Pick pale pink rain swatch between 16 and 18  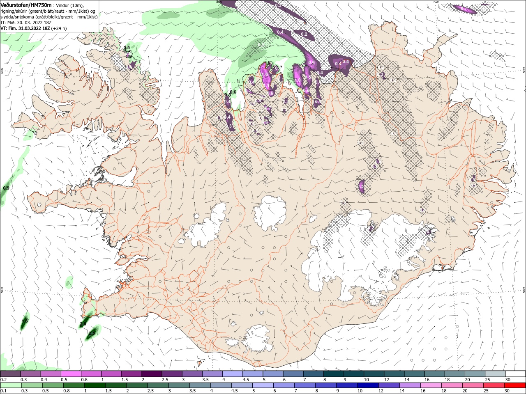[430, 385]
